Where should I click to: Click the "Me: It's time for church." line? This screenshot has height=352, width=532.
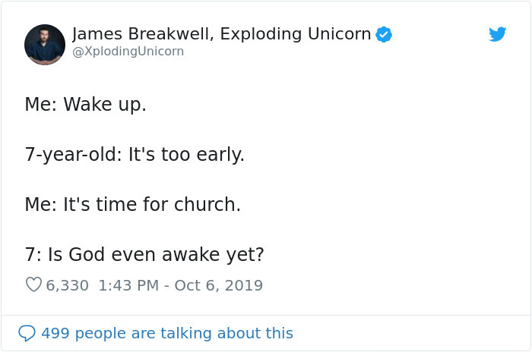click(x=132, y=204)
